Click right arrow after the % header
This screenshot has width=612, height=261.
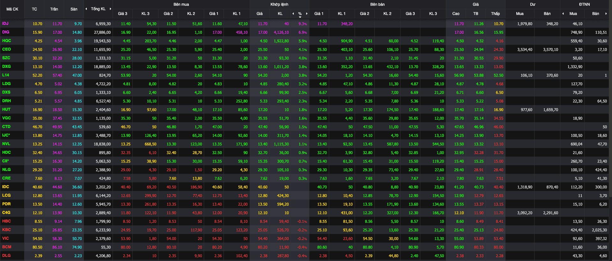click(x=307, y=13)
